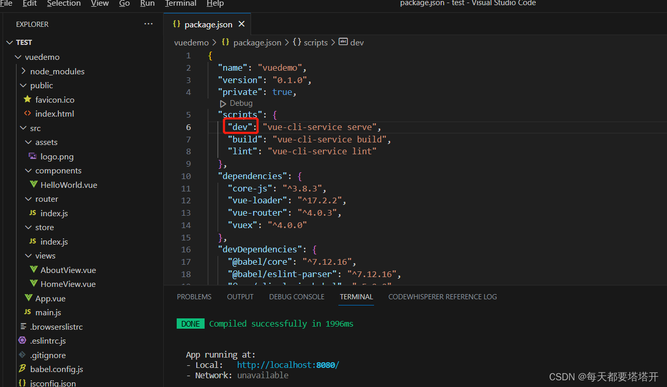Open the Run menu

coord(147,3)
